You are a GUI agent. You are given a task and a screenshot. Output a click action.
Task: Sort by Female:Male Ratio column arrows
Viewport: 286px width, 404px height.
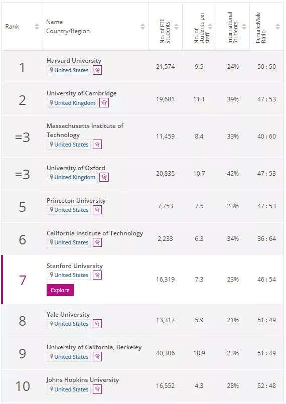(278, 27)
